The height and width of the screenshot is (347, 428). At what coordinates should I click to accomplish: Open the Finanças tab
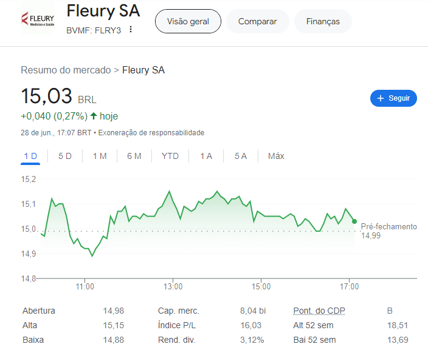[x=323, y=21]
